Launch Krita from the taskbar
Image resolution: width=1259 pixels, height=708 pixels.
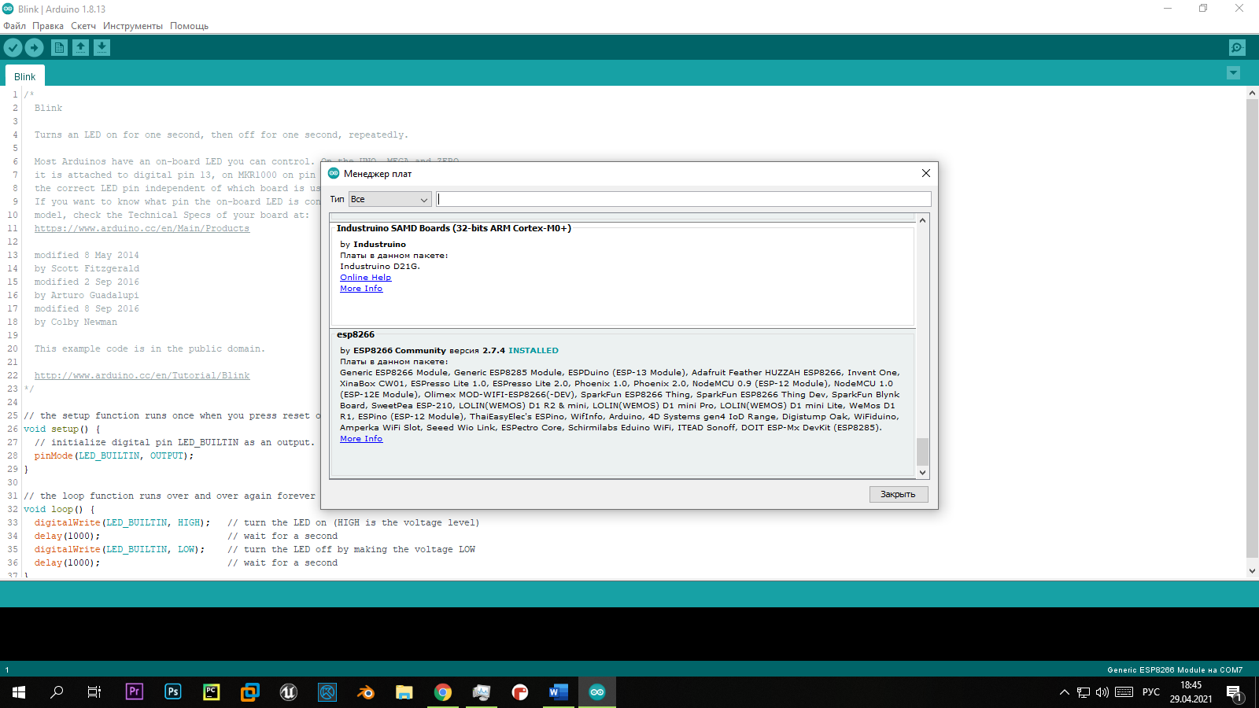pyautogui.click(x=327, y=692)
